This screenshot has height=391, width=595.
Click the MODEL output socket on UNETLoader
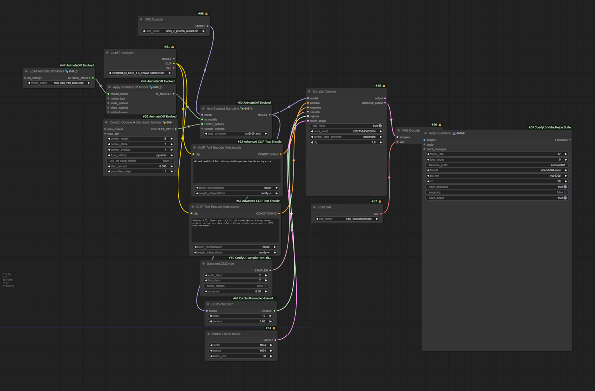tap(208, 26)
